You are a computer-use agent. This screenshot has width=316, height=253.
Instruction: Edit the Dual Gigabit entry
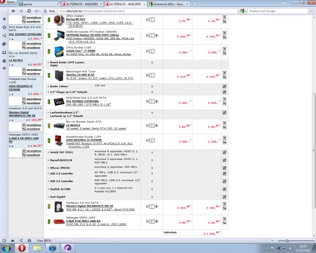[224, 197]
